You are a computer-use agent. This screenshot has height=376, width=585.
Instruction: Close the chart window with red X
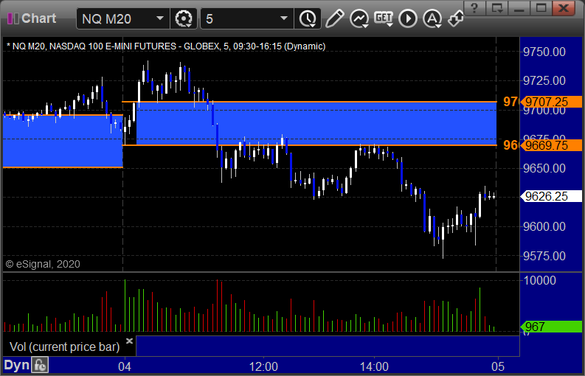(564, 8)
